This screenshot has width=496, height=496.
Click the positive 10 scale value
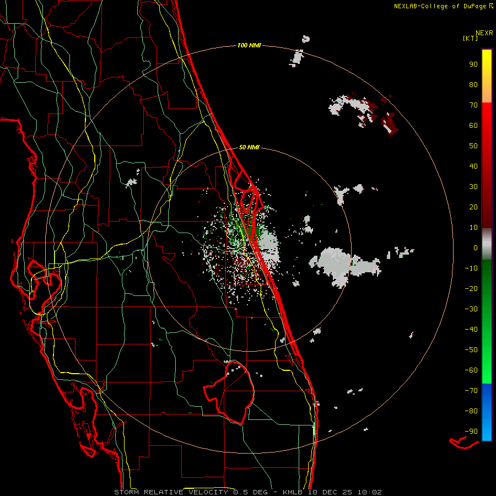[x=473, y=228]
